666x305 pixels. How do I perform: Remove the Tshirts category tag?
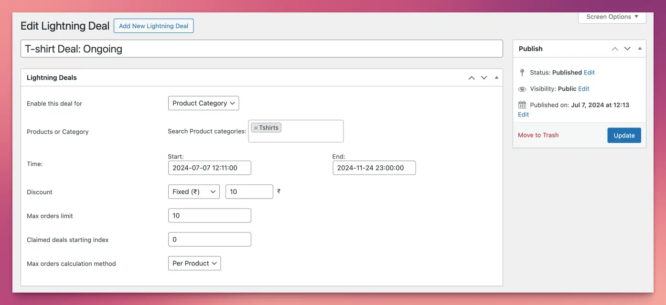[x=256, y=128]
